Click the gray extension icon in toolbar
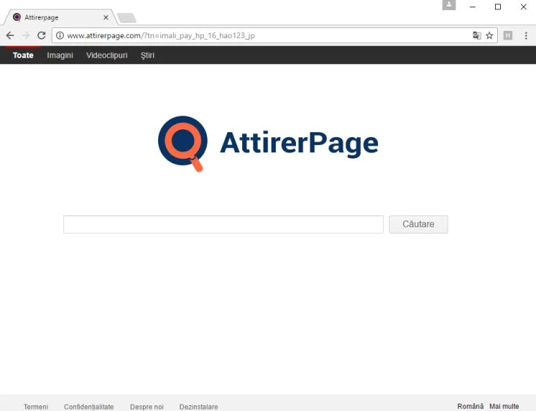 pos(508,35)
